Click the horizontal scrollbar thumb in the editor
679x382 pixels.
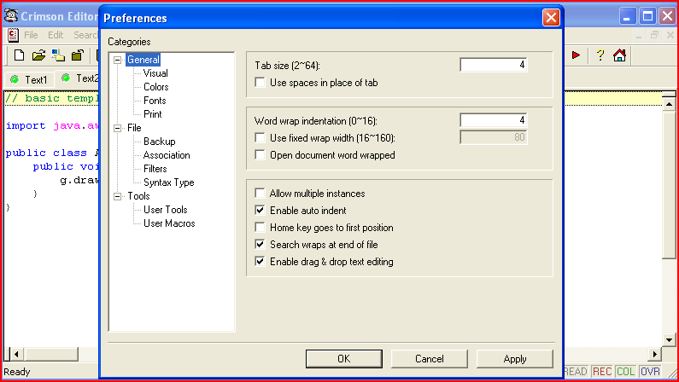pos(50,355)
